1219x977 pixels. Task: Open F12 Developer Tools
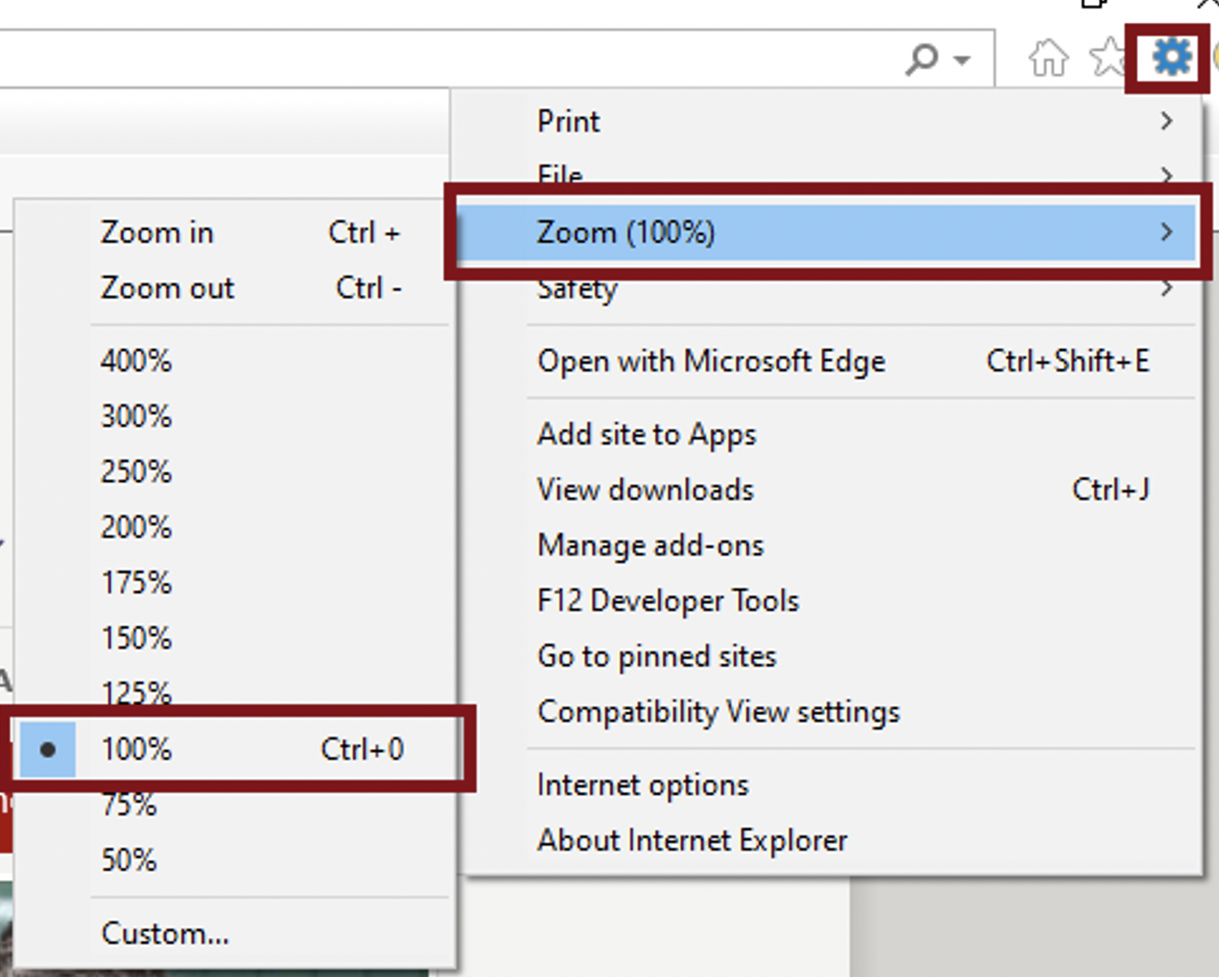click(667, 600)
